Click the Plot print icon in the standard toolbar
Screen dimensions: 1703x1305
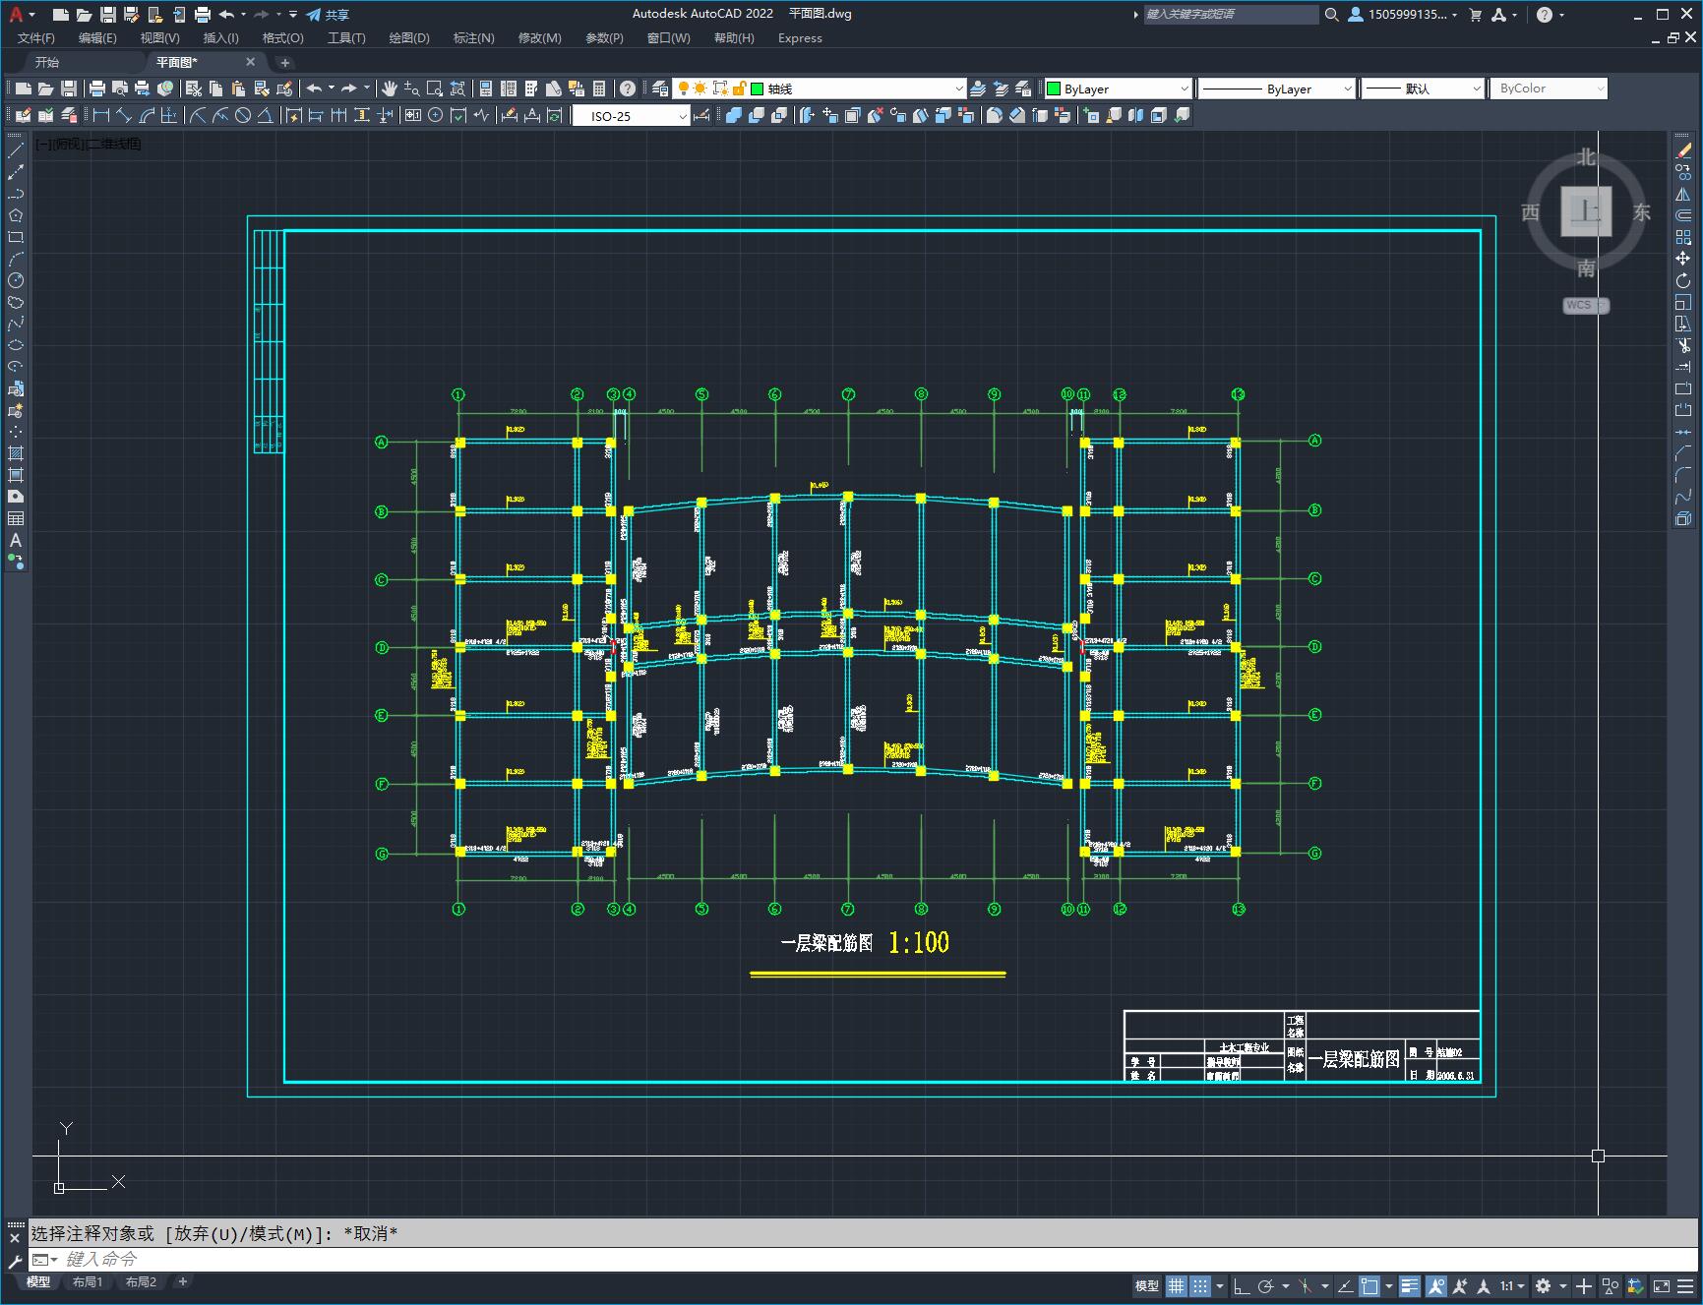[96, 89]
